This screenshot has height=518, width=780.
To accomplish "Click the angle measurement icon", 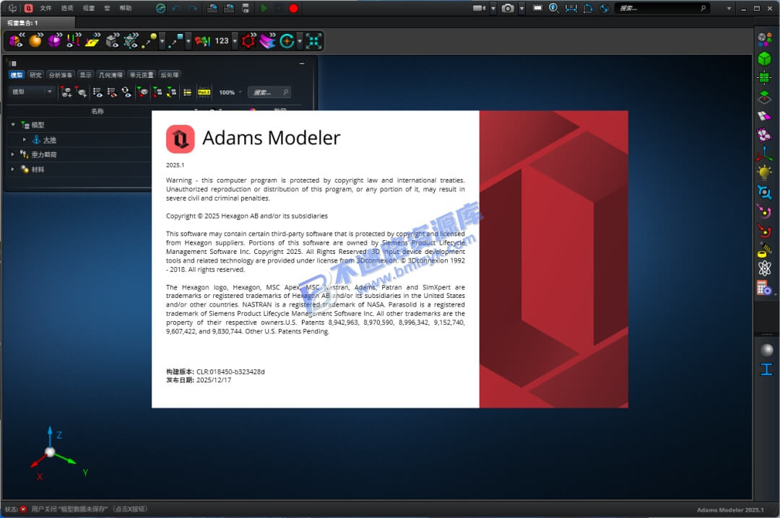I will pos(587,8).
